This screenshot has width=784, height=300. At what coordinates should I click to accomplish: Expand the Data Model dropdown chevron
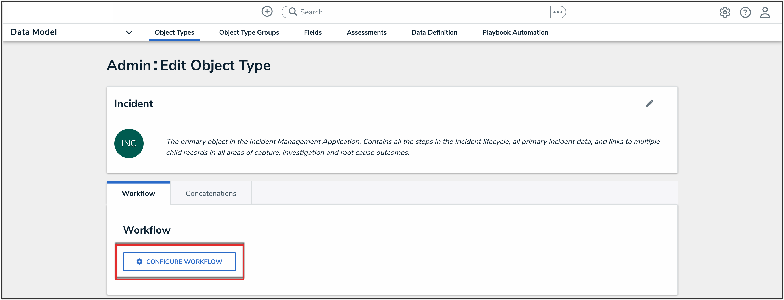(129, 32)
